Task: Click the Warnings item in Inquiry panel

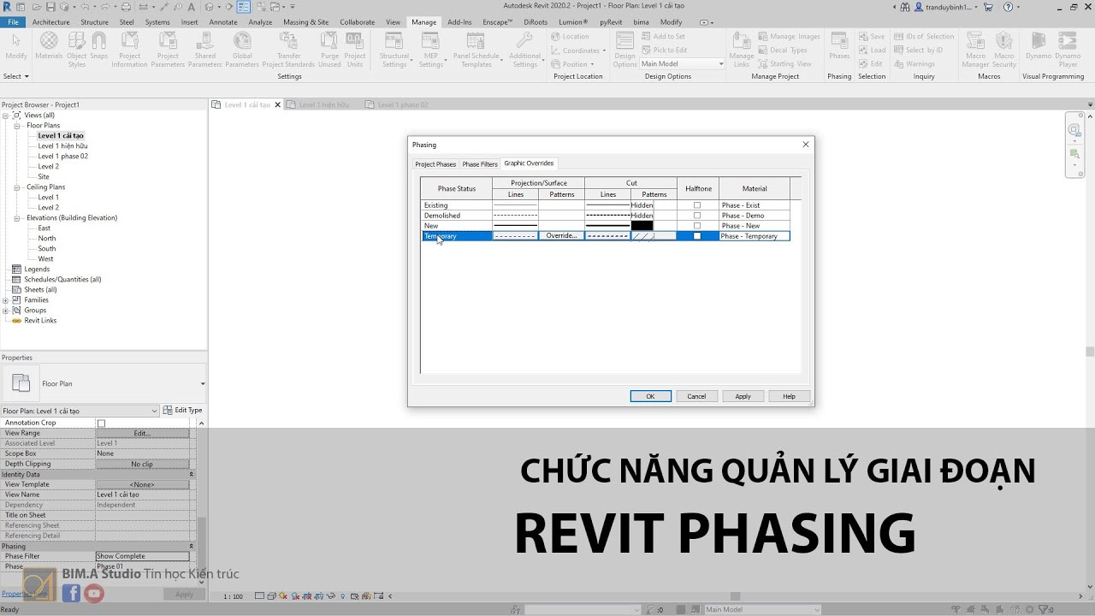Action: tap(914, 63)
